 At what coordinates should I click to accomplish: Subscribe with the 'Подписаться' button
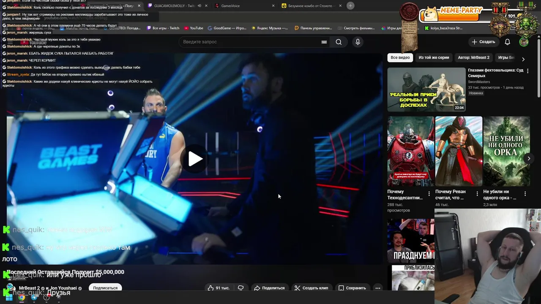point(105,288)
